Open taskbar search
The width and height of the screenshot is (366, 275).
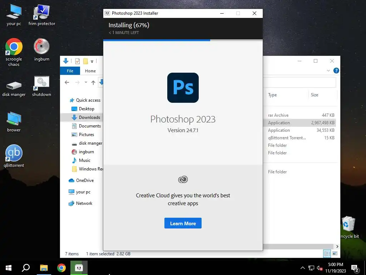(x=26, y=268)
